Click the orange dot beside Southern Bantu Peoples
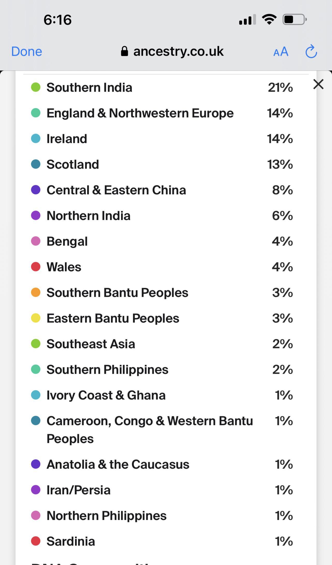 pyautogui.click(x=36, y=293)
